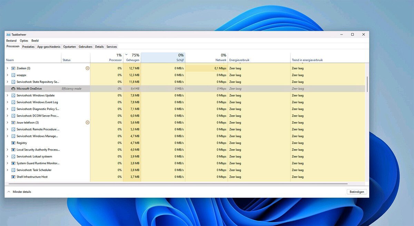The height and width of the screenshot is (226, 414).
Task: Sort by Schijf column header
Action: 163,58
